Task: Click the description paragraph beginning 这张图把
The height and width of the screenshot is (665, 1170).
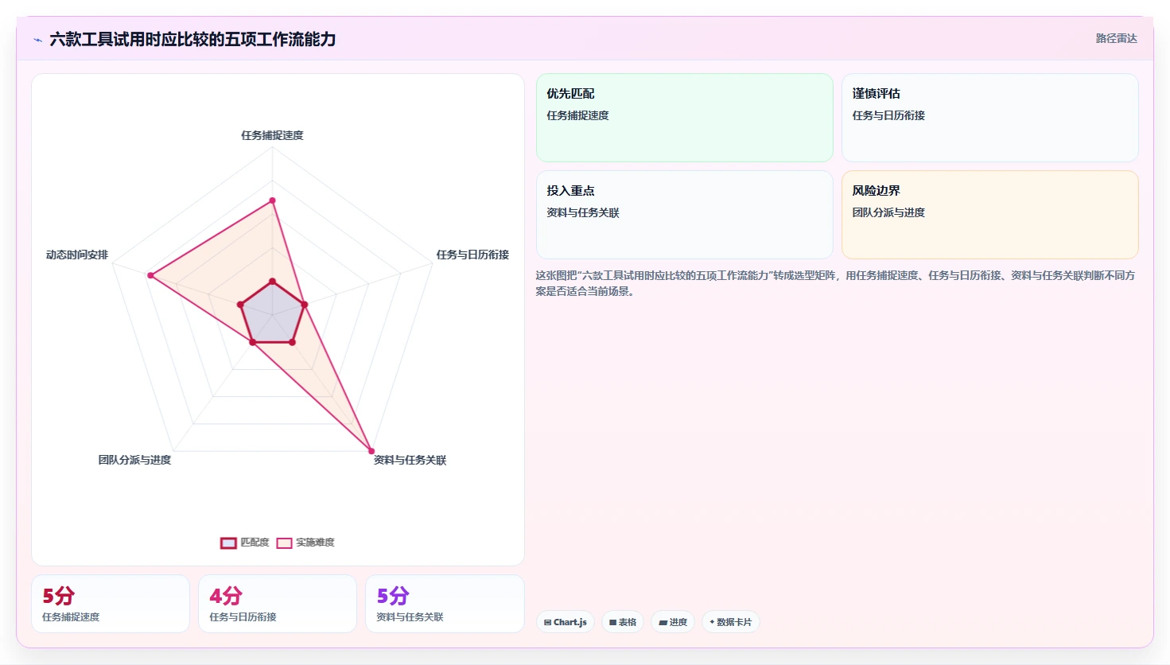Action: pyautogui.click(x=835, y=283)
